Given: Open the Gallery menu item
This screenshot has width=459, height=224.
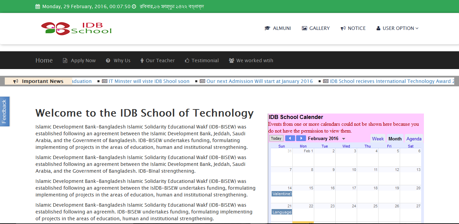Looking at the screenshot, I should coord(316,28).
